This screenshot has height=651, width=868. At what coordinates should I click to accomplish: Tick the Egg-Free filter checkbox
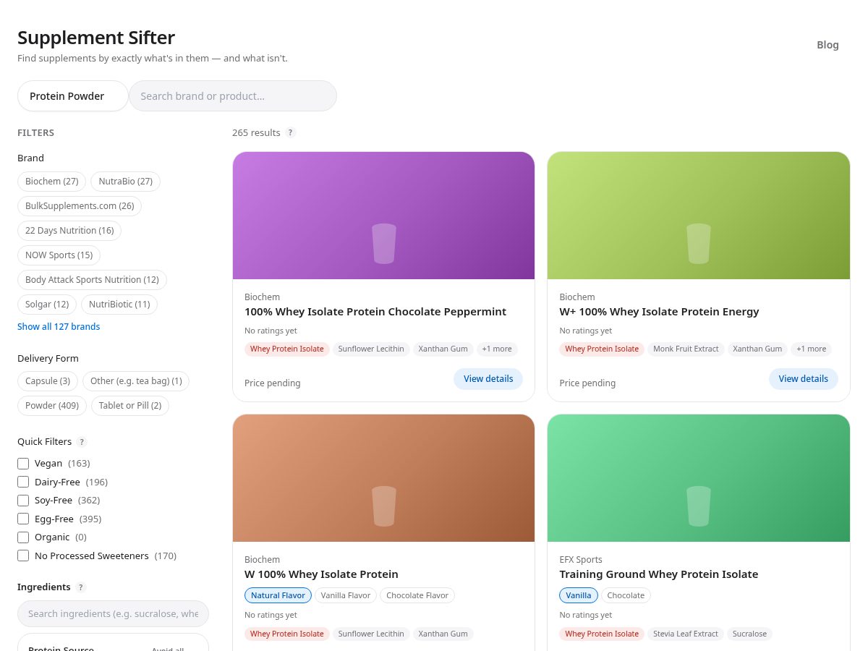(23, 519)
